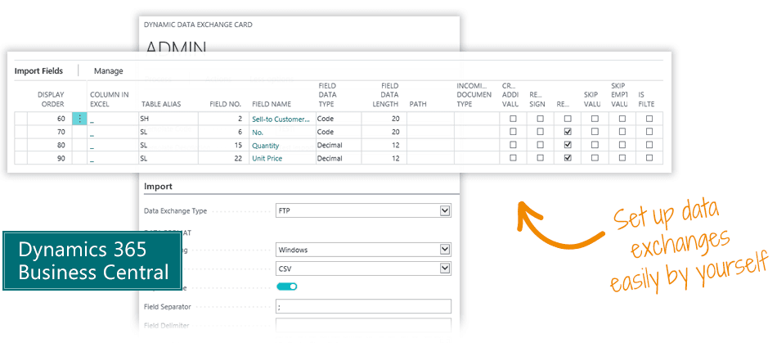
Task: Tick Skip Empt Valu checkbox in No. row
Action: coord(622,132)
